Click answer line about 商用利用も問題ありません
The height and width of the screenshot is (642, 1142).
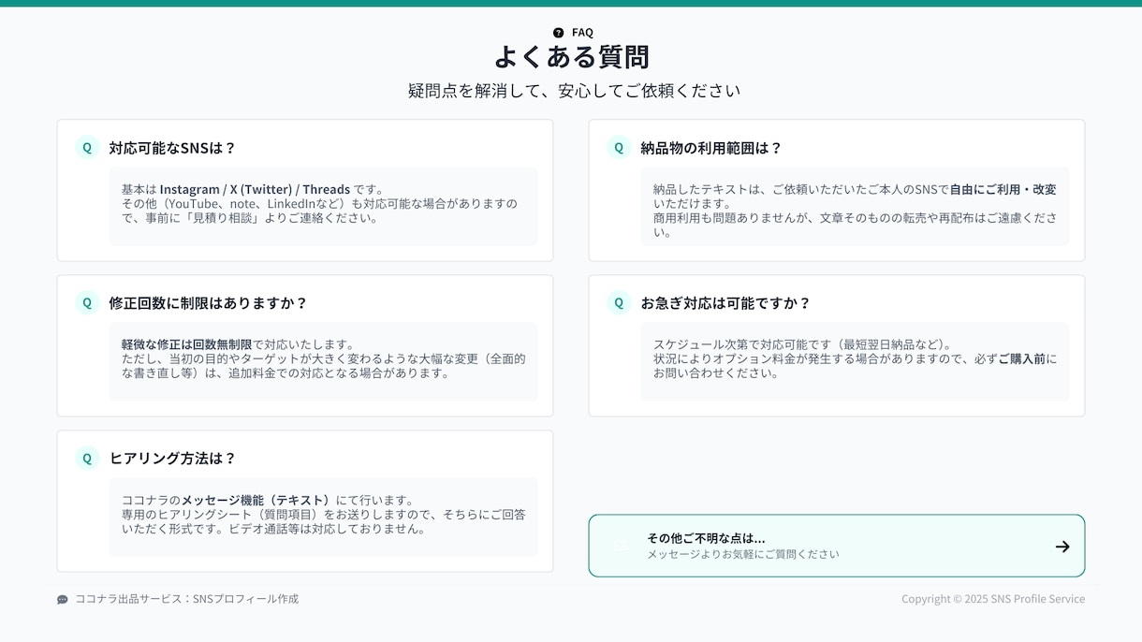(855, 218)
